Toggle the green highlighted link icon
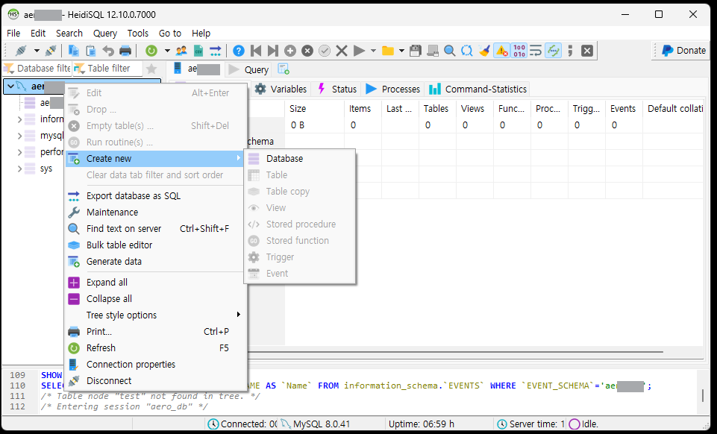The width and height of the screenshot is (717, 434). 554,51
